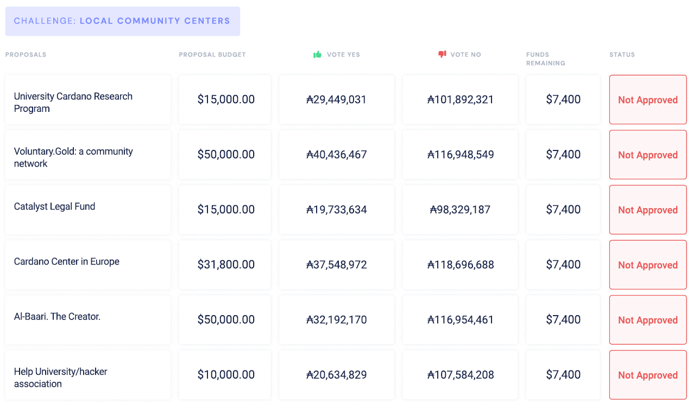
Task: Select Al-Baari. The Creator. proposal
Action: click(x=57, y=316)
